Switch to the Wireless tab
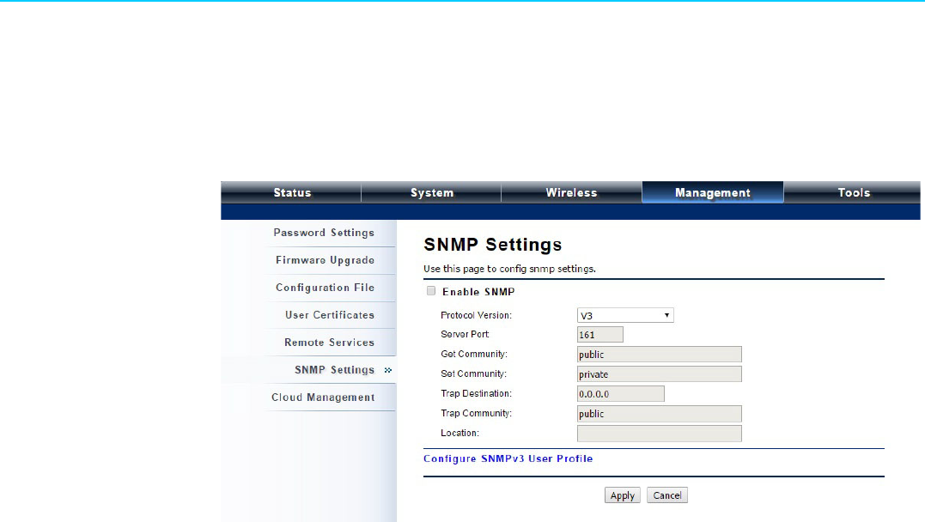The width and height of the screenshot is (925, 522). point(571,192)
